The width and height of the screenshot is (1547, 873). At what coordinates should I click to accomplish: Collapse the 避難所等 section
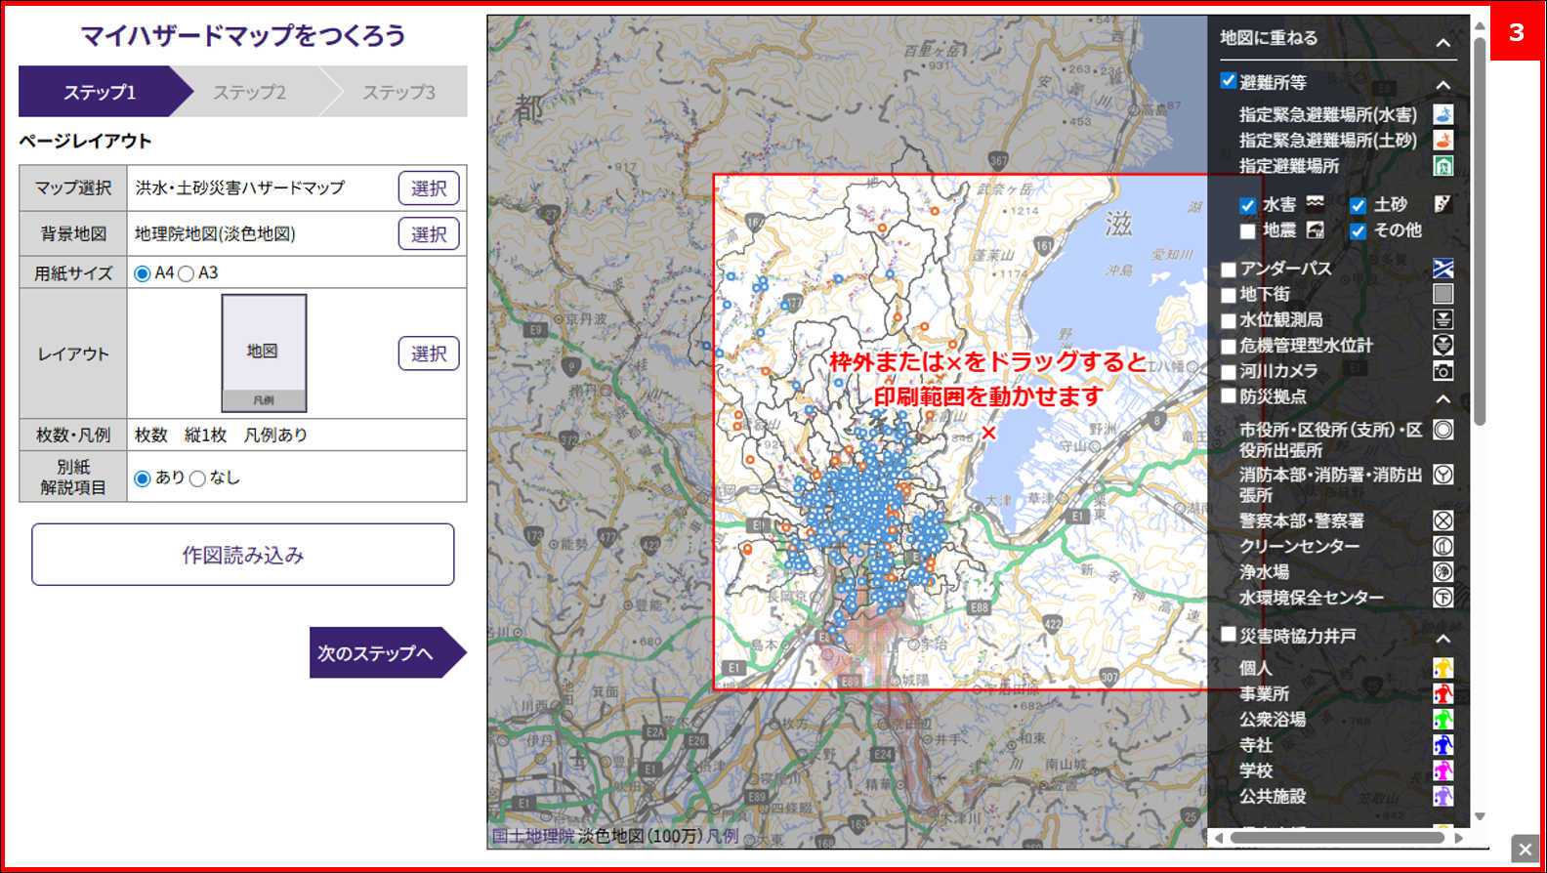point(1442,85)
